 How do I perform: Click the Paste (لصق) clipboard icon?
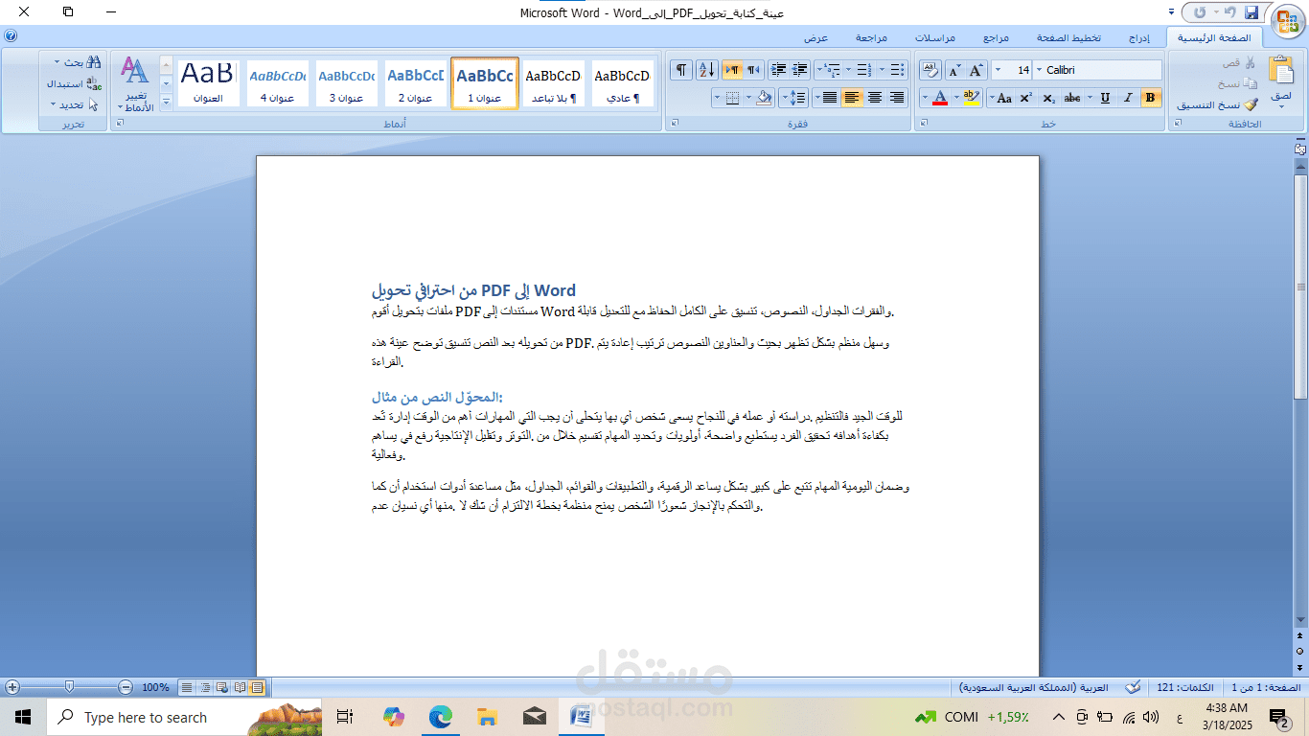click(x=1280, y=71)
